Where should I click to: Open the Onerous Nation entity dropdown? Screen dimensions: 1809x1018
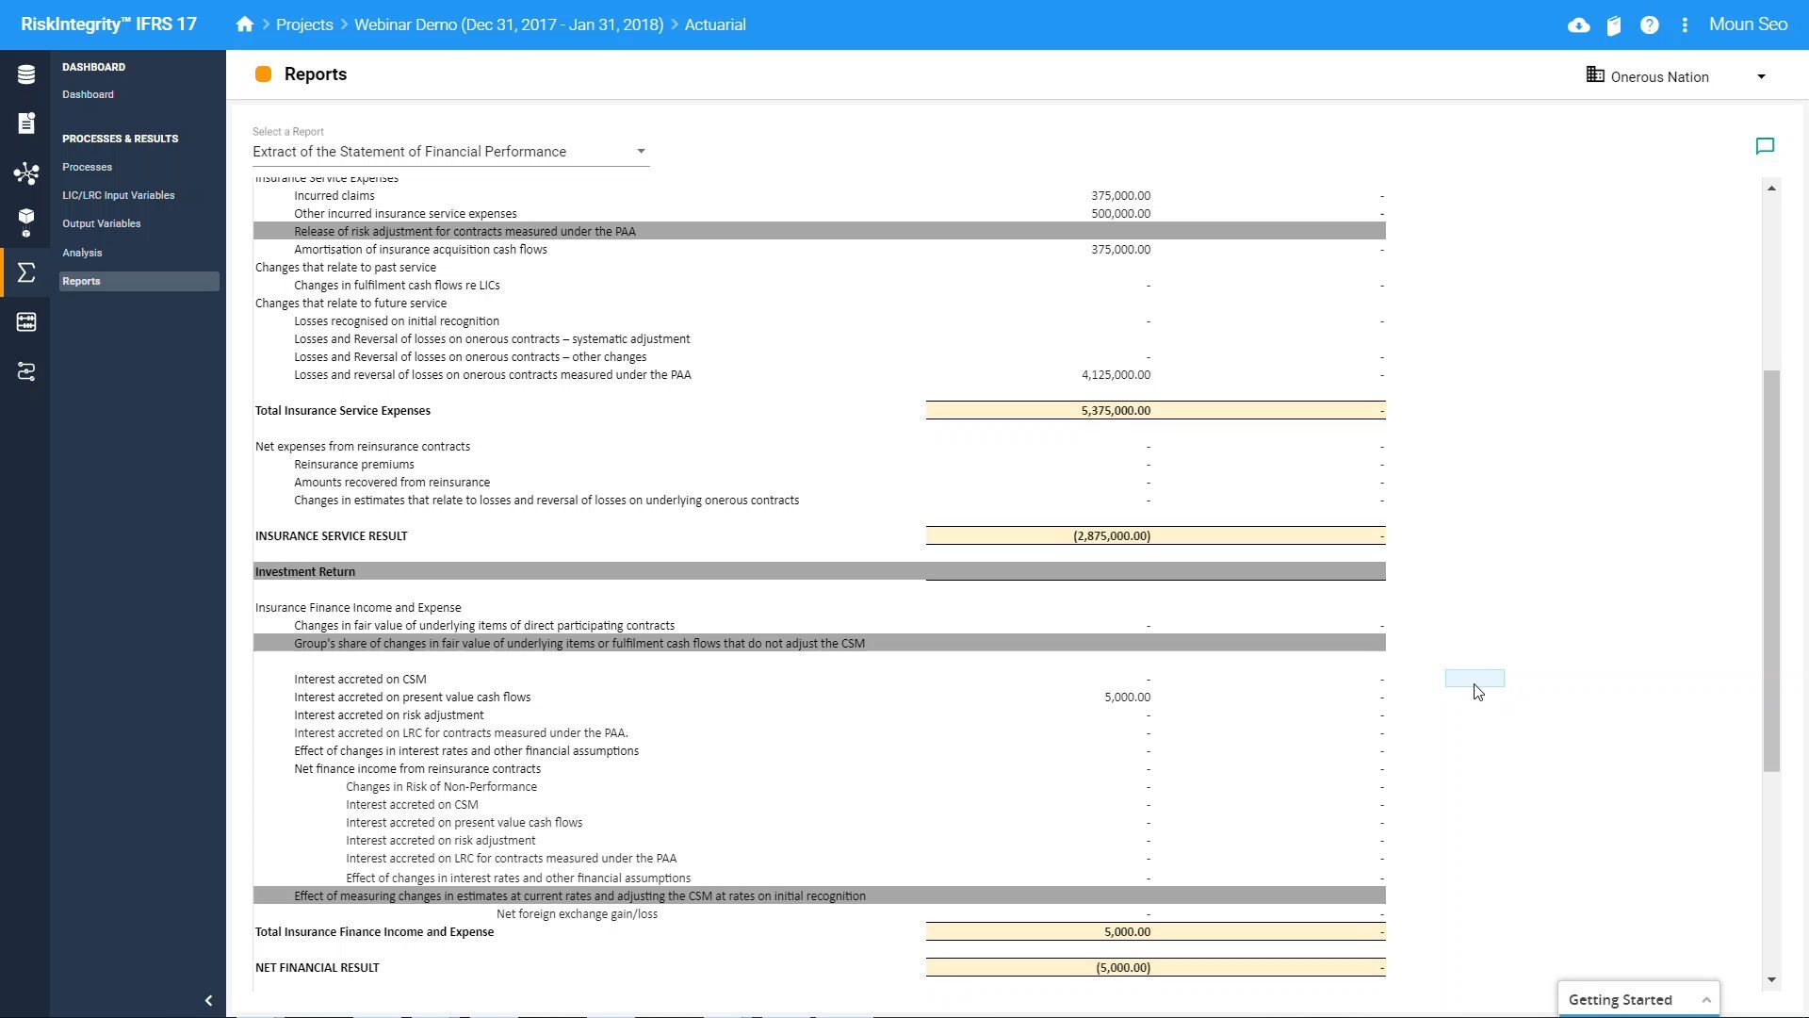pyautogui.click(x=1760, y=77)
